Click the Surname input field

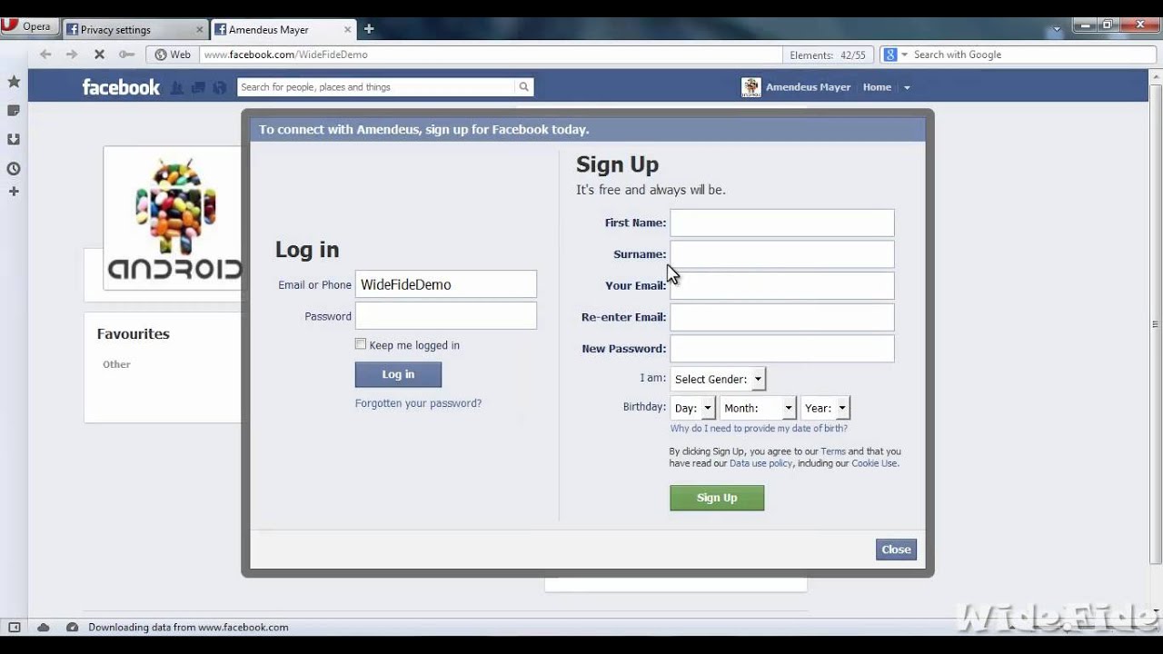(782, 254)
